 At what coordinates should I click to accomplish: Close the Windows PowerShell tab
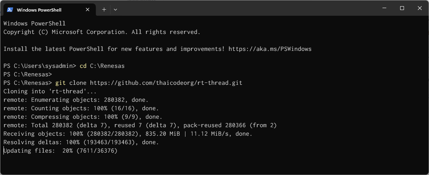click(88, 10)
